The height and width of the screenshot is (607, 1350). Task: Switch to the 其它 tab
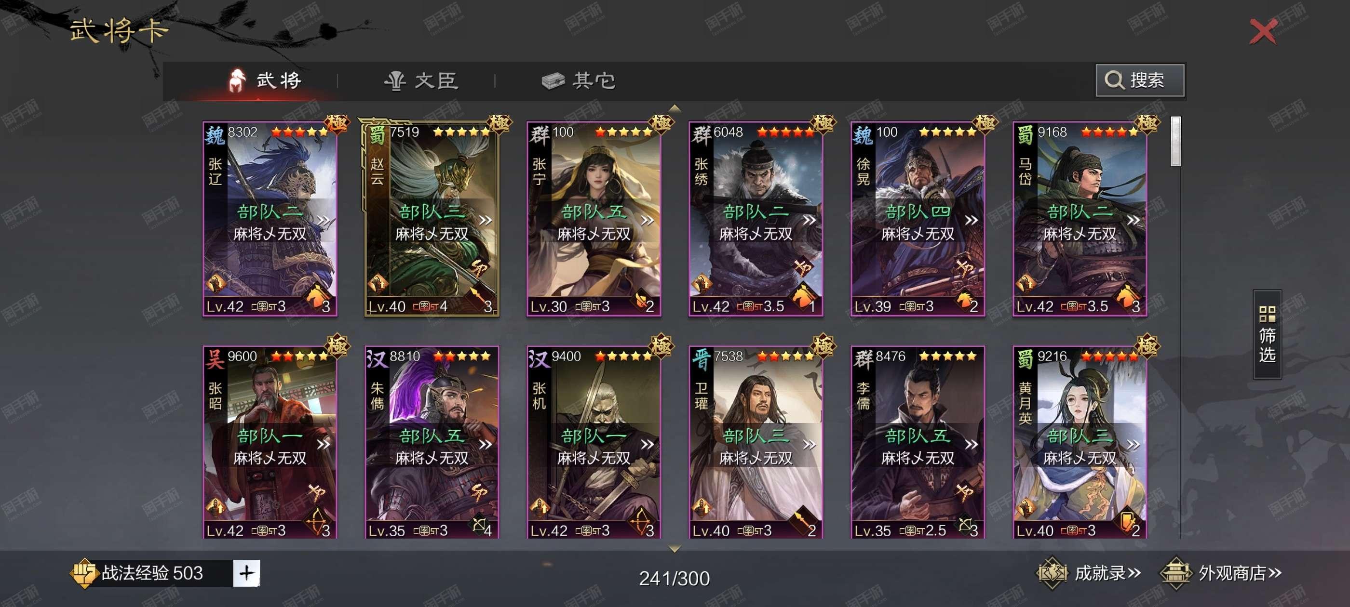coord(579,80)
